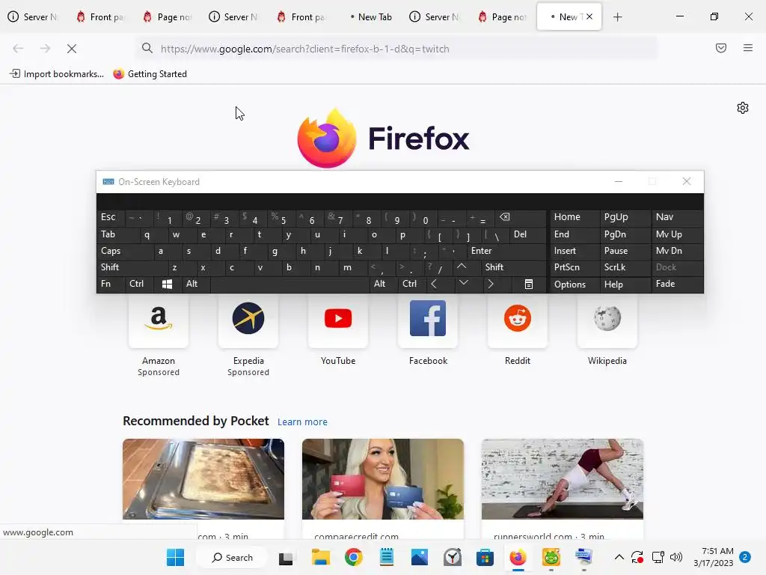The width and height of the screenshot is (766, 575).
Task: Click the URL address bar
Action: [396, 49]
